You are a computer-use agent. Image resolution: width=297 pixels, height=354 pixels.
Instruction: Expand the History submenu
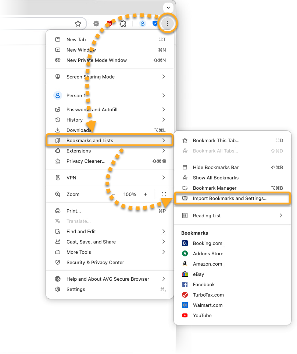tap(164, 120)
